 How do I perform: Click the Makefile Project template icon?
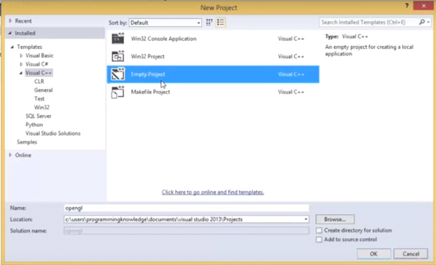[x=118, y=92]
